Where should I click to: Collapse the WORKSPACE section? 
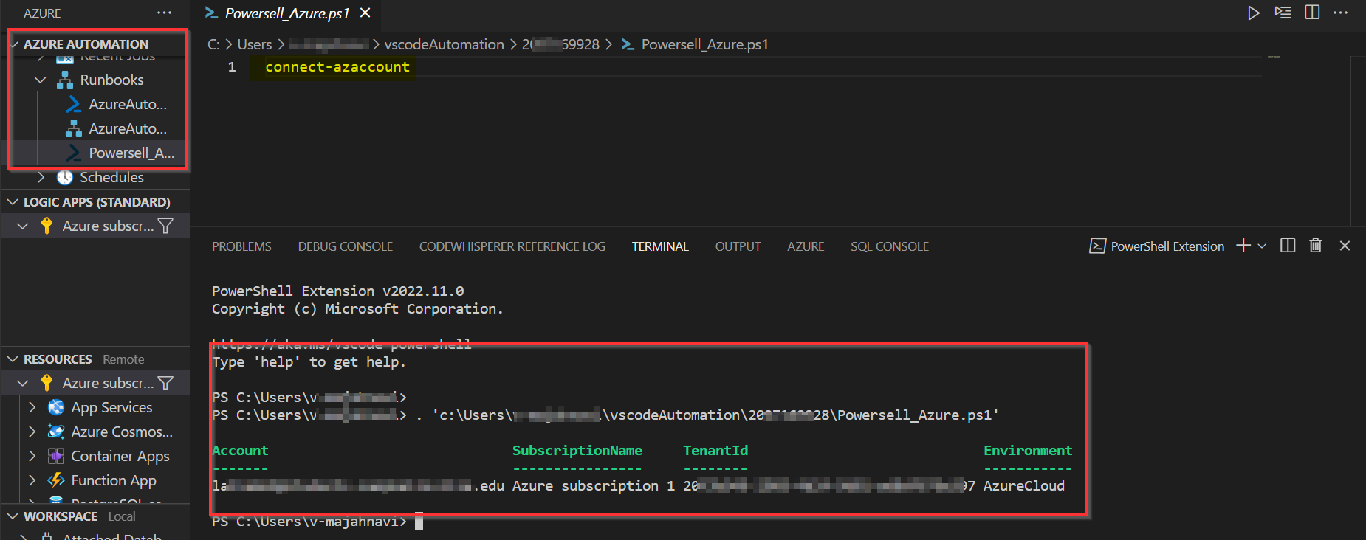tap(13, 516)
